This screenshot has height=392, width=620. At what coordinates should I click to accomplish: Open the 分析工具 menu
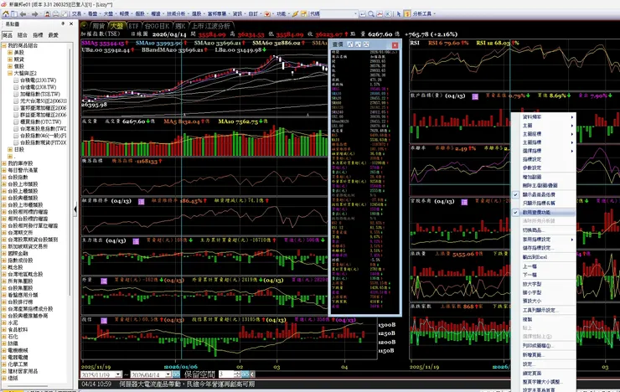pos(422,14)
